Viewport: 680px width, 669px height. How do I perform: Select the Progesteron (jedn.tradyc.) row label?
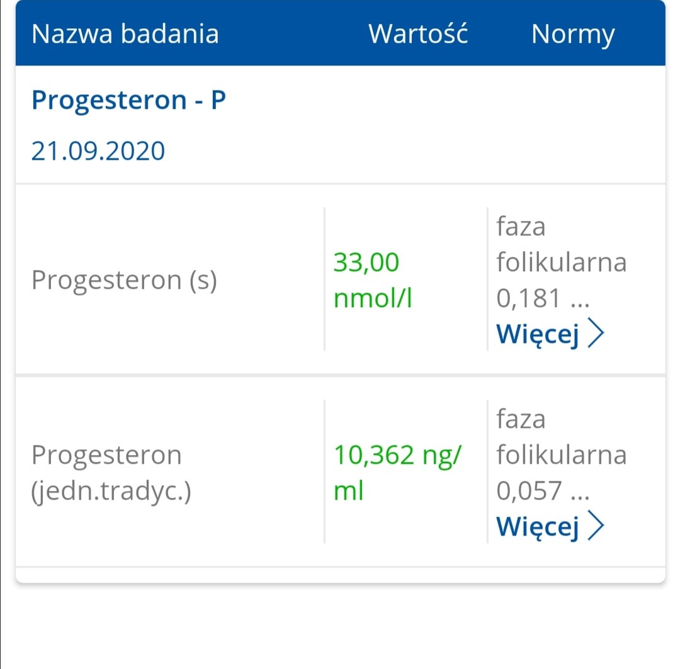pos(111,473)
